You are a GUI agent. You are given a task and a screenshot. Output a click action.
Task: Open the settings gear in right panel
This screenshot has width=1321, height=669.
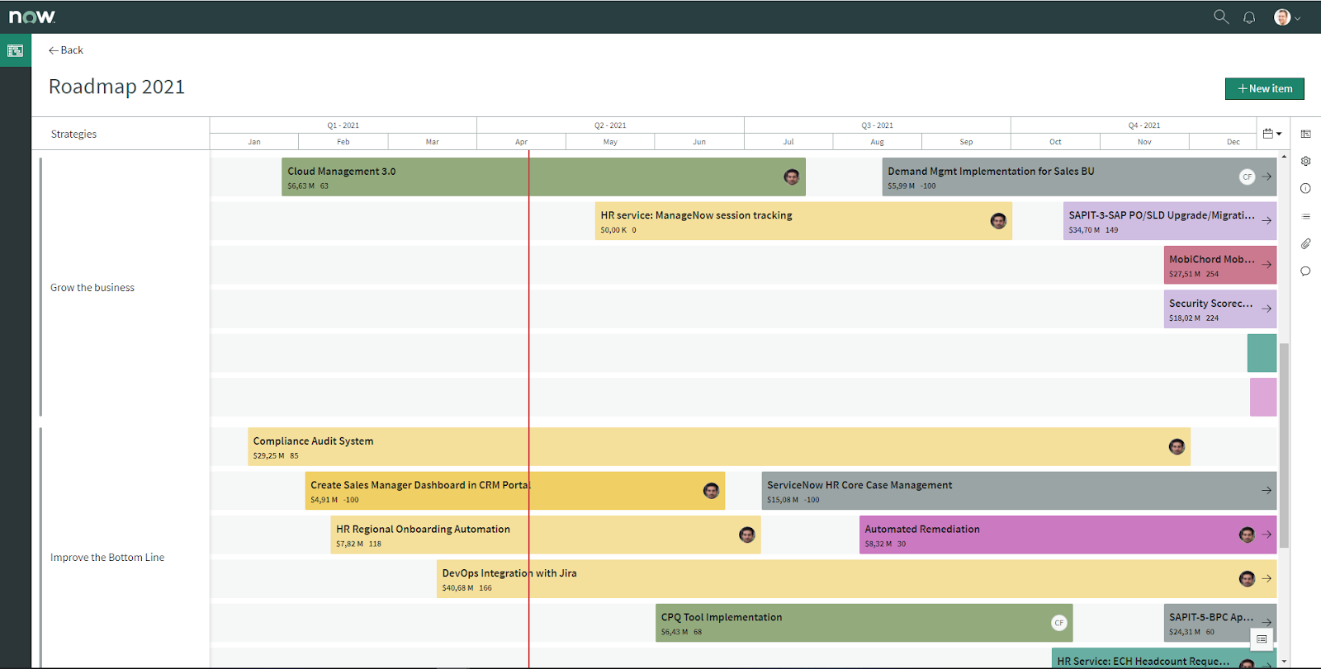(1305, 161)
